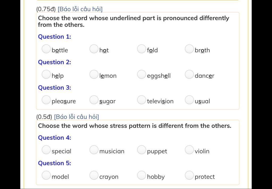272x189 pixels.
Task: Open 'Báo lỗi câu hỏi' link for 0.75đ section
Action: (80, 9)
